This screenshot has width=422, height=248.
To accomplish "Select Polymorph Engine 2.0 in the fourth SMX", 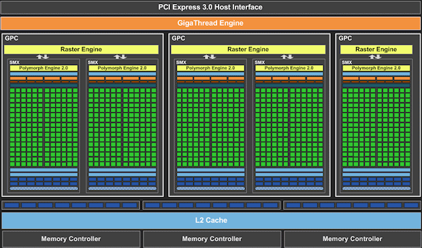I will pyautogui.click(x=289, y=68).
